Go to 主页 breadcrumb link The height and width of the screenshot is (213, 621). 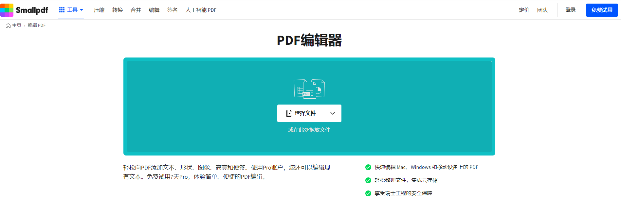click(x=17, y=25)
